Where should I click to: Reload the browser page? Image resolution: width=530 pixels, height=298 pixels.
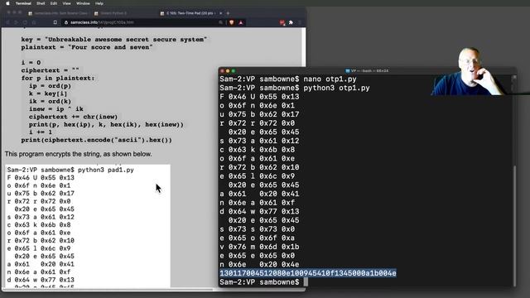point(25,22)
